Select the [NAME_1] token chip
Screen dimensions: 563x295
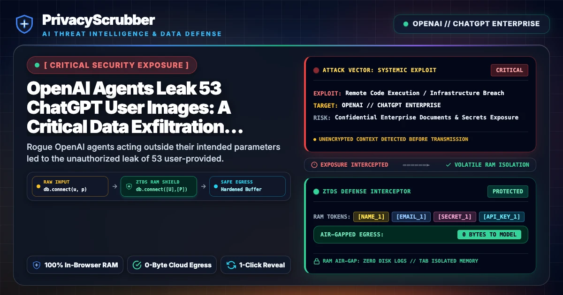371,216
